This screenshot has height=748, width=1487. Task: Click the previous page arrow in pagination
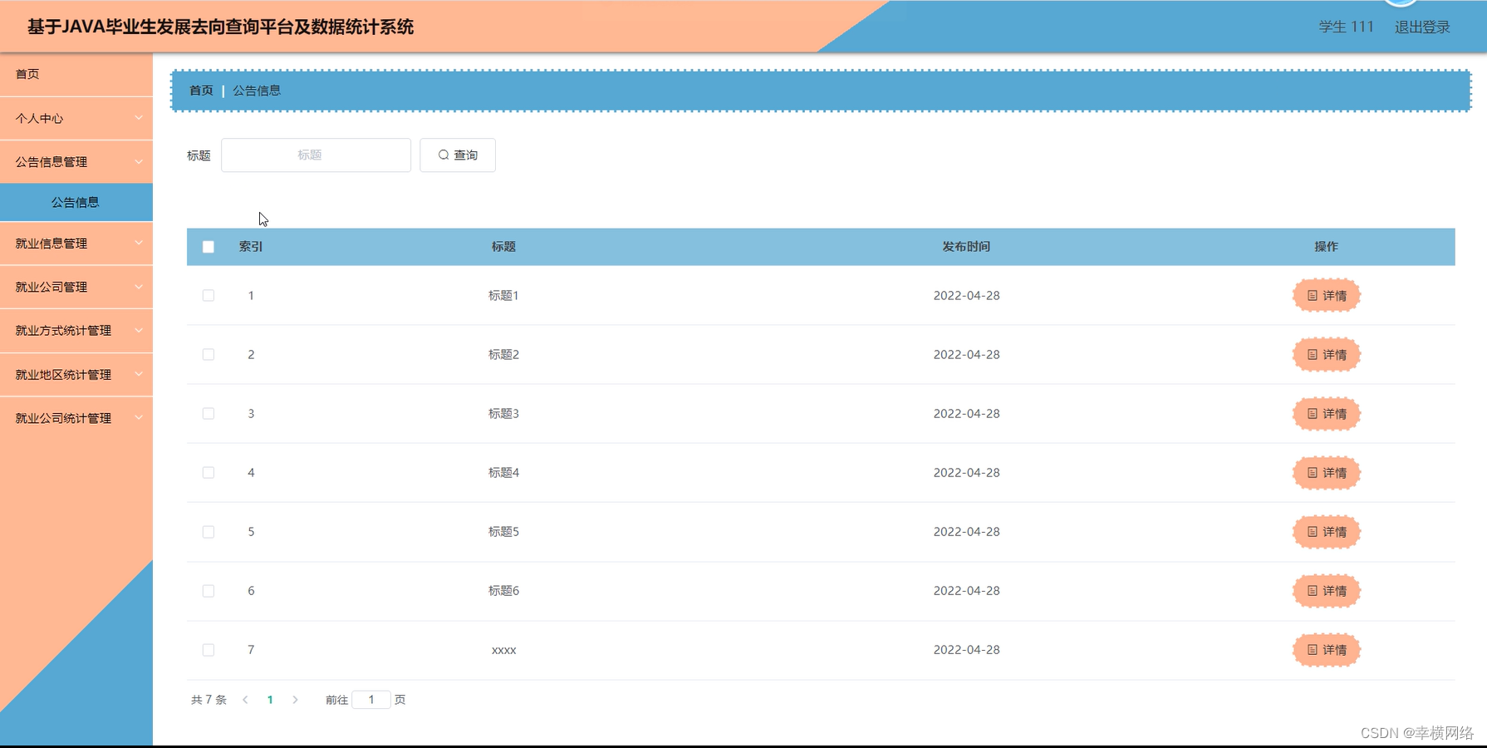point(245,700)
